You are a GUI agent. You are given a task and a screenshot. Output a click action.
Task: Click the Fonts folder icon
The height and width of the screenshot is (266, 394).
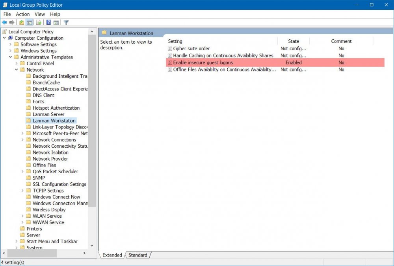[x=28, y=101]
